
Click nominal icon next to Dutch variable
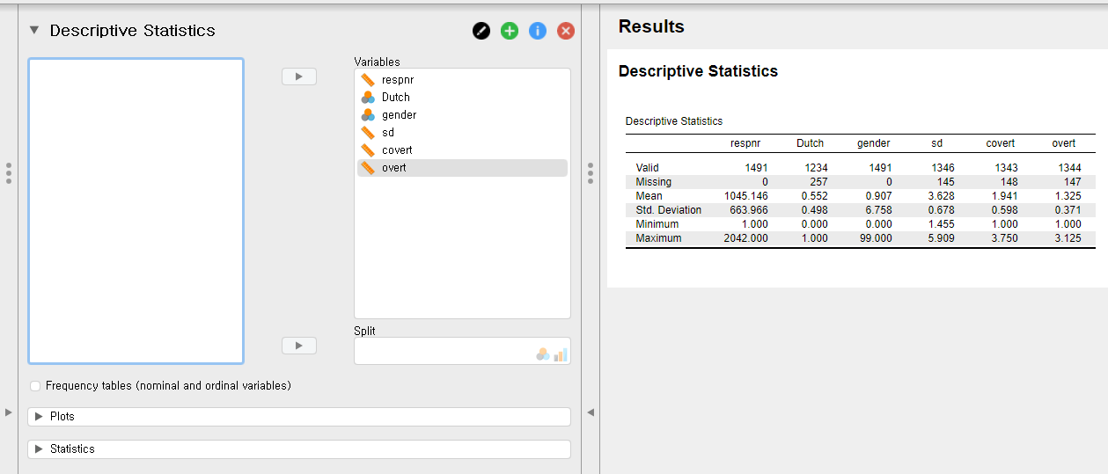coord(368,98)
